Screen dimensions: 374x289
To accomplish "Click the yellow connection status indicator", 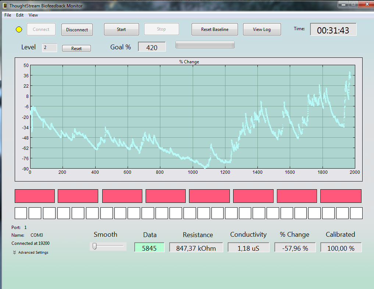I will coord(19,29).
